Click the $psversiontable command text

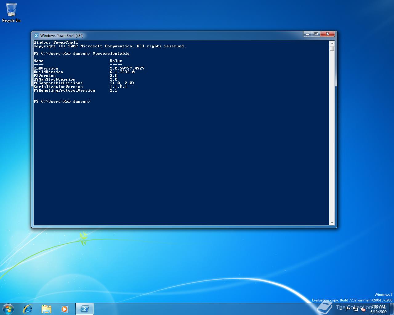[x=111, y=54]
